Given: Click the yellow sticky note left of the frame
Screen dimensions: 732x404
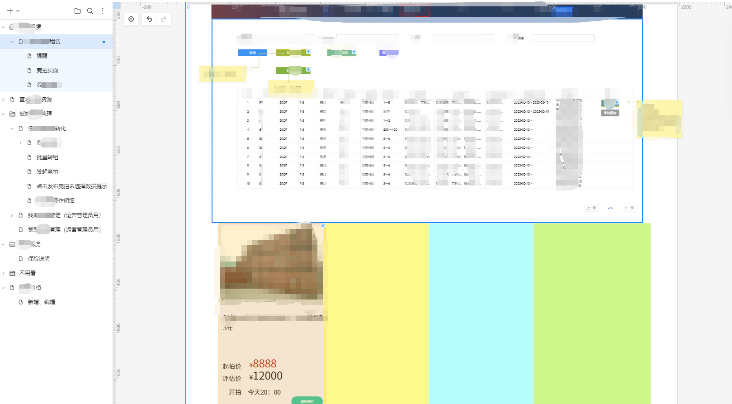Looking at the screenshot, I should pyautogui.click(x=222, y=74).
